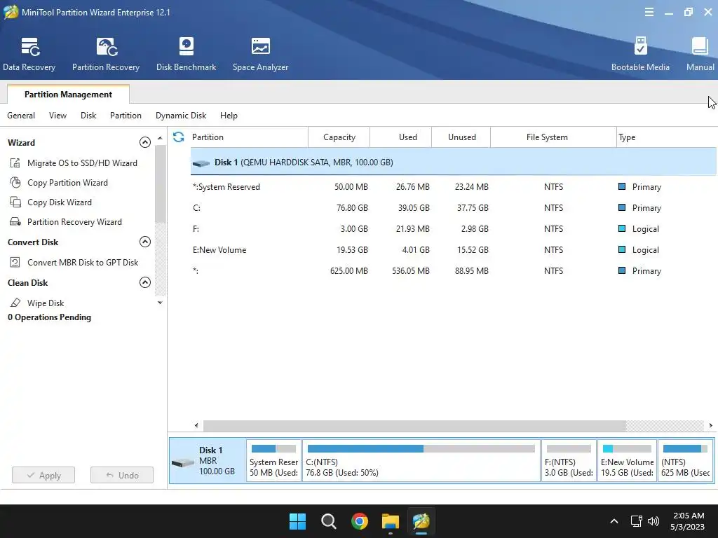Start Copy Partition Wizard
This screenshot has height=538, width=718.
coord(67,183)
